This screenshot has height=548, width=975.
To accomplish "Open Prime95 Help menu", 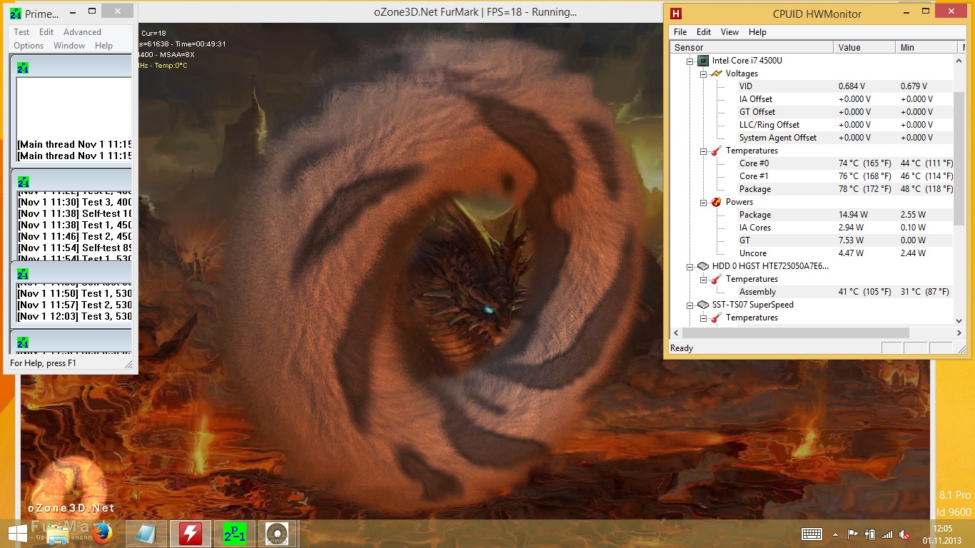I will 103,46.
